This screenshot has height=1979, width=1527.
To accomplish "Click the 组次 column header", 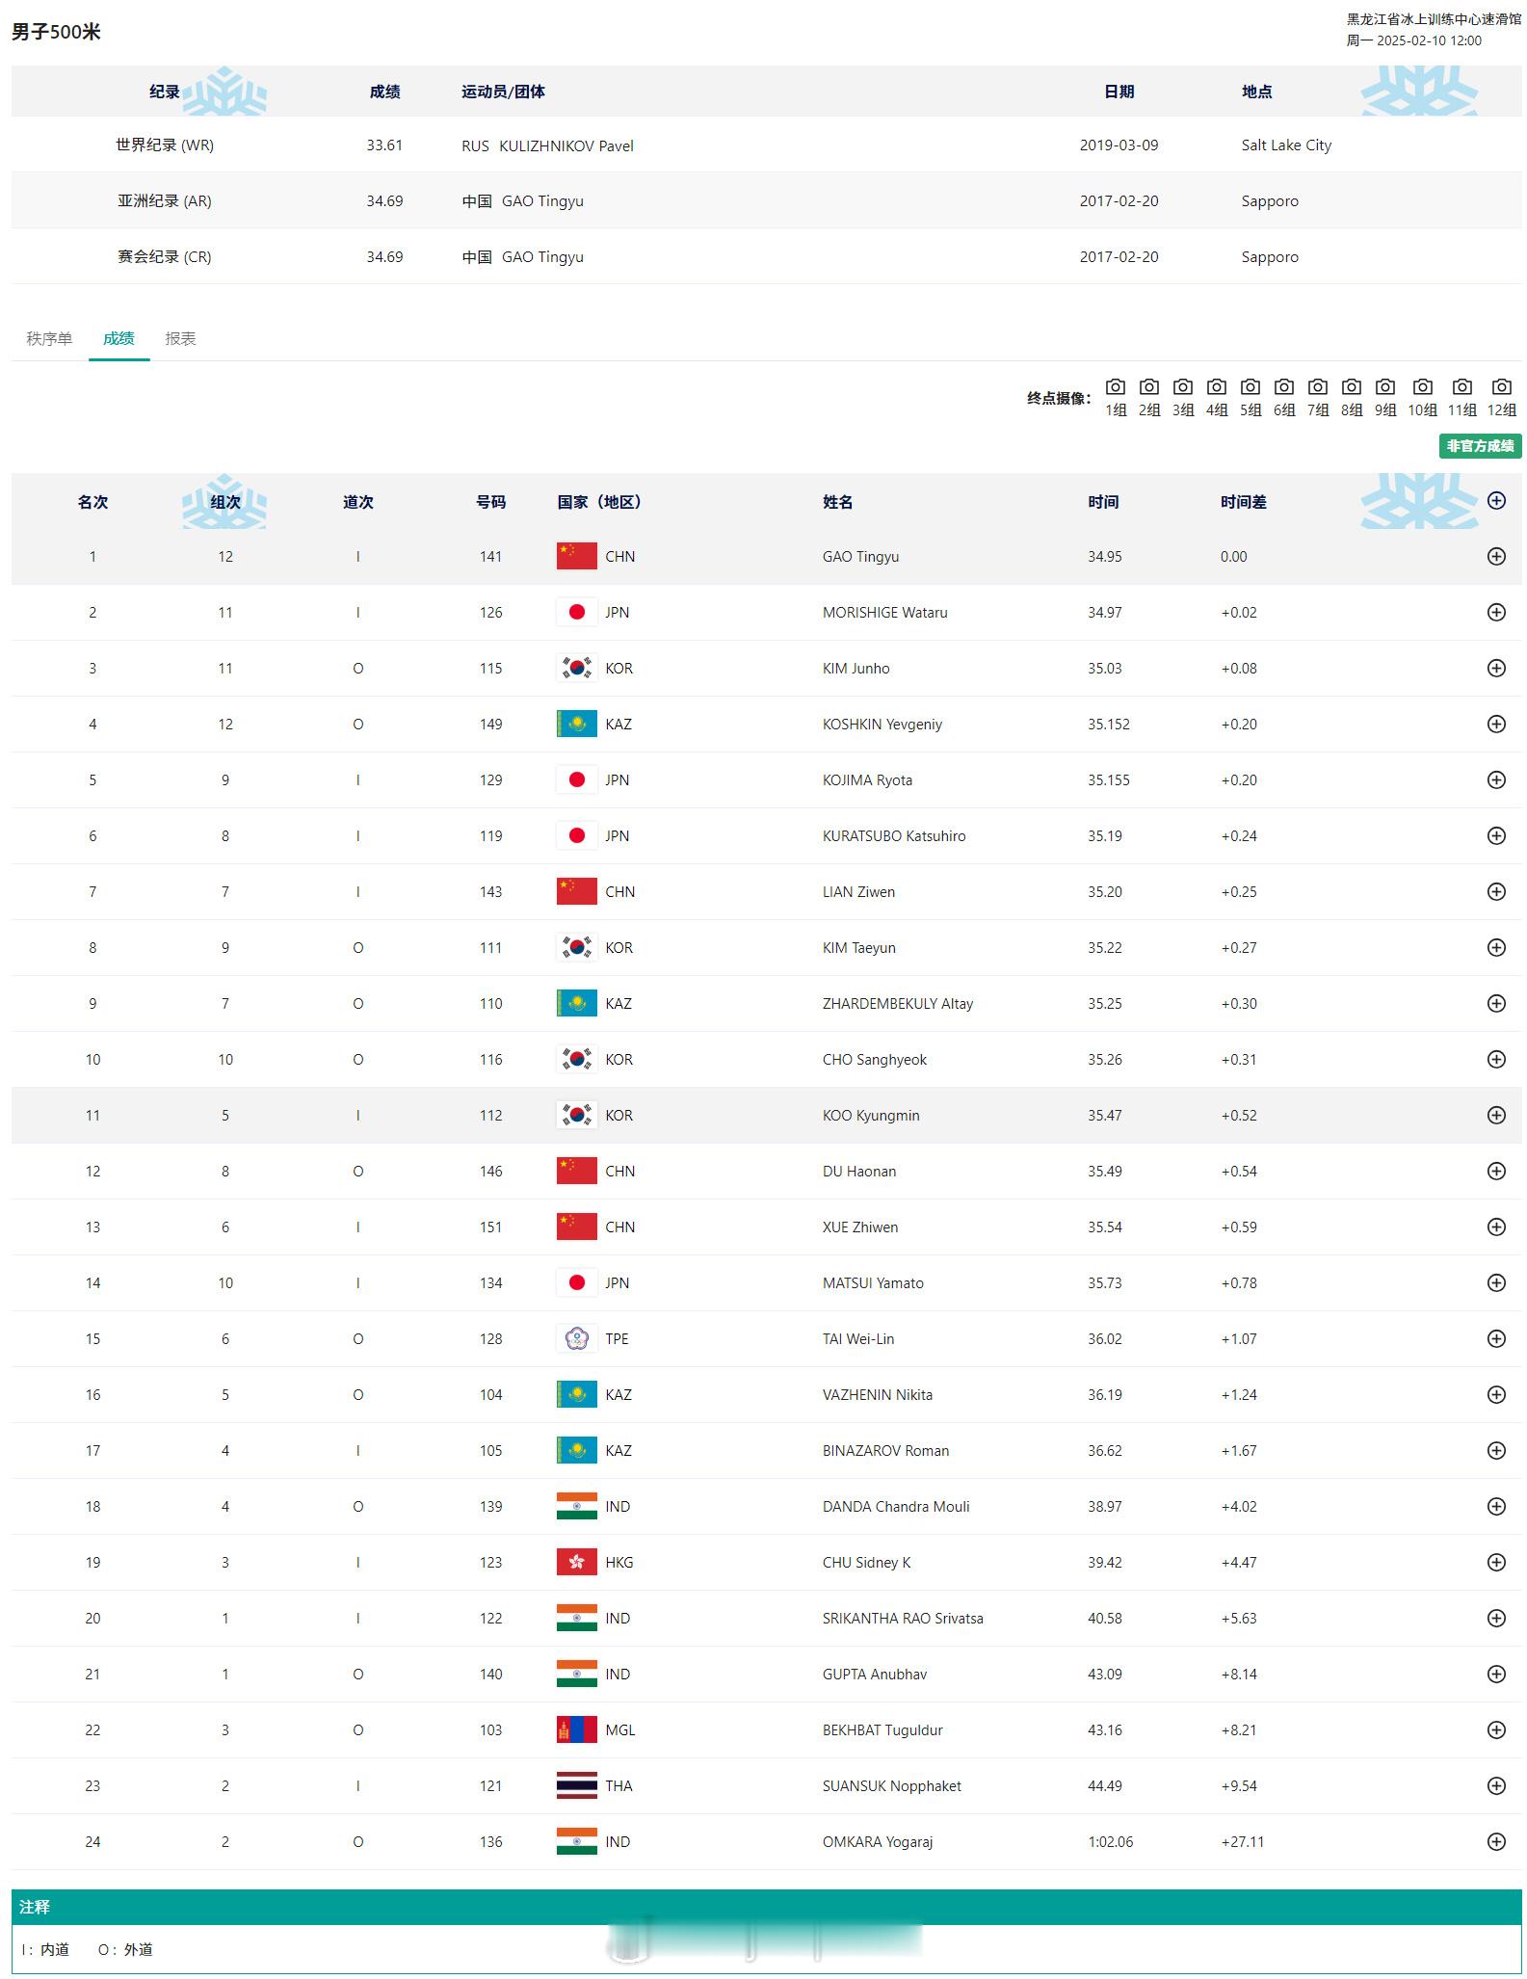I will pyautogui.click(x=225, y=502).
